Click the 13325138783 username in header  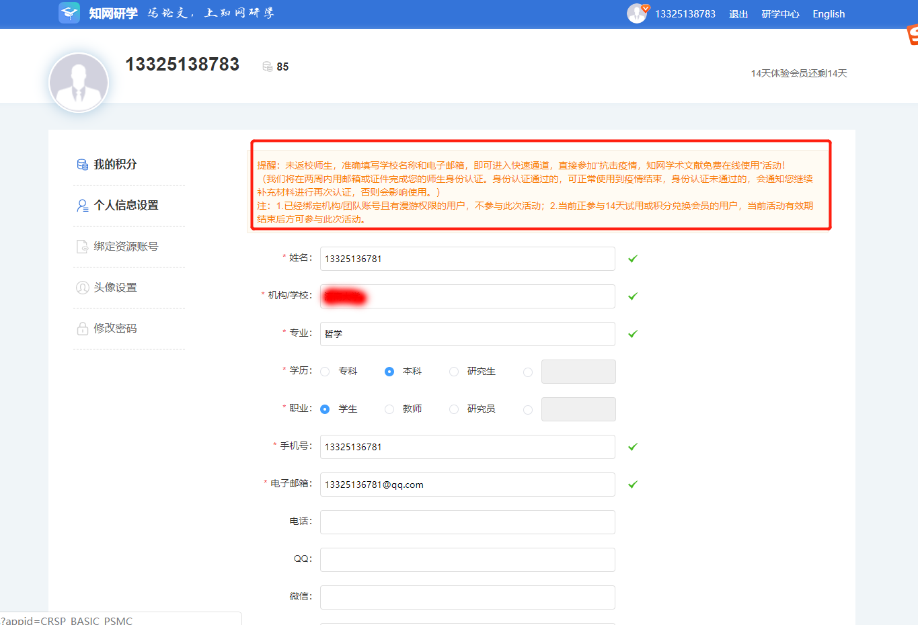685,14
